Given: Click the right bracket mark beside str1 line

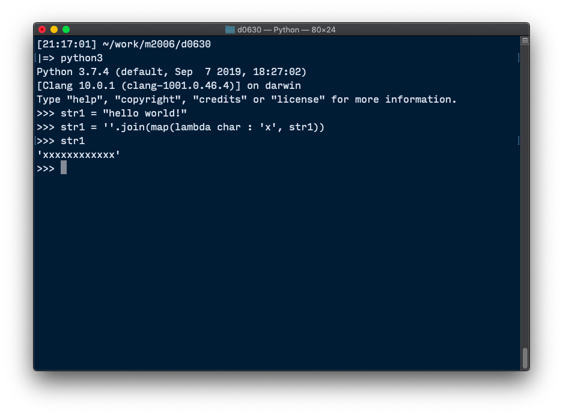Looking at the screenshot, I should [519, 141].
